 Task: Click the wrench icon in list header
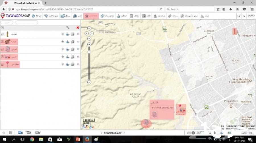pos(68,28)
